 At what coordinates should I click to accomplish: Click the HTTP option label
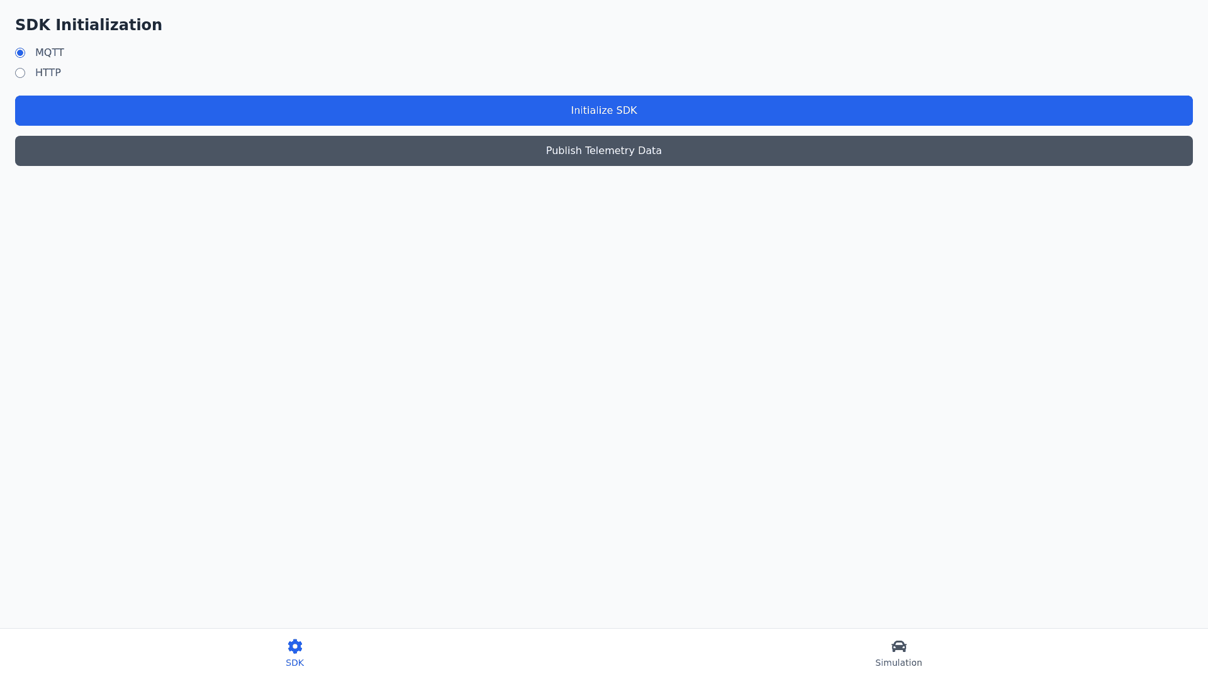click(x=48, y=73)
